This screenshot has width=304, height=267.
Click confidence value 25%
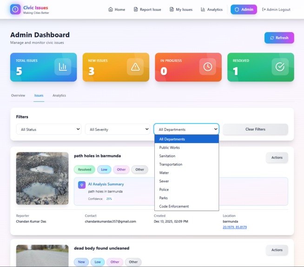click(109, 199)
